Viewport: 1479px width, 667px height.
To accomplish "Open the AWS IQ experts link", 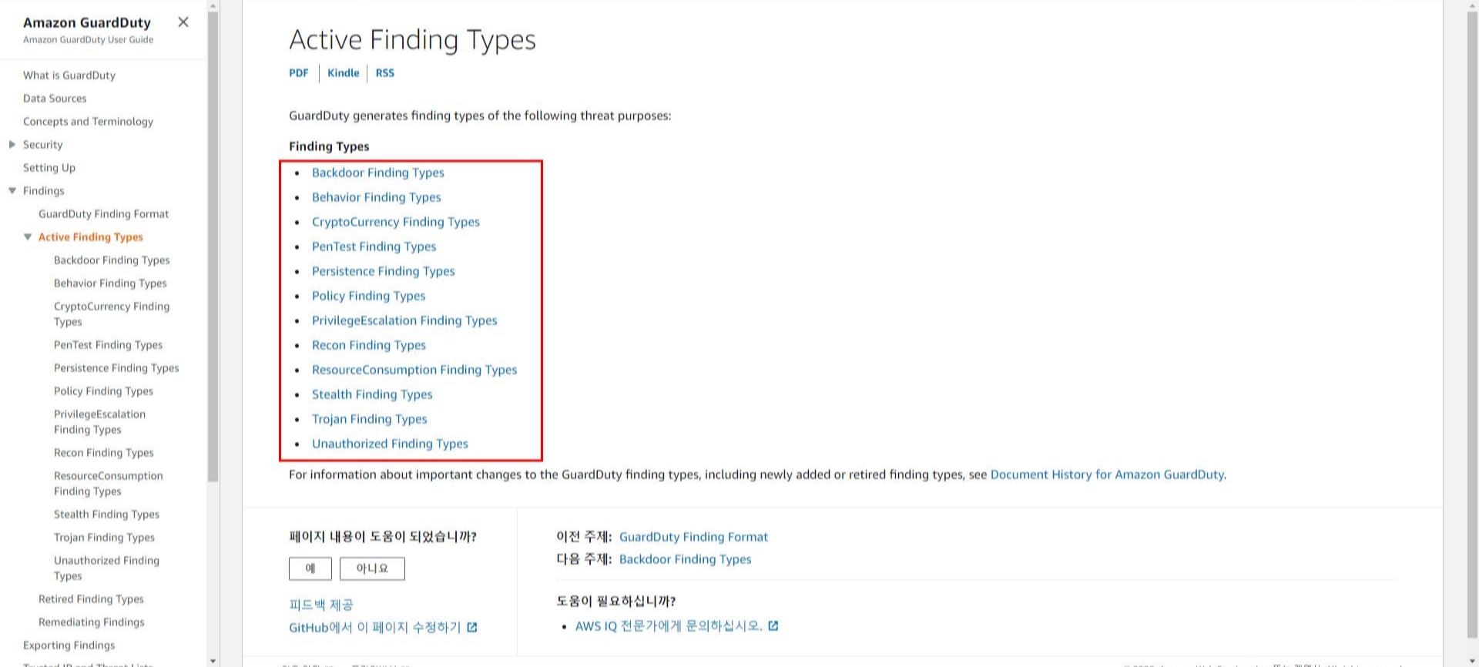I will [x=669, y=626].
